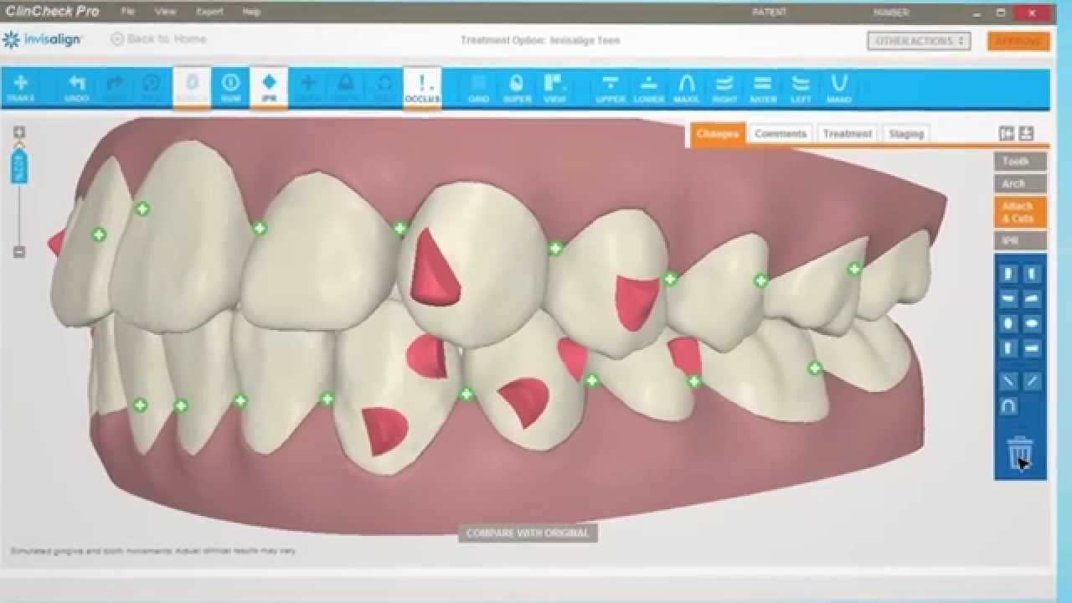Select the diagonal up-right cut tool

1033,382
